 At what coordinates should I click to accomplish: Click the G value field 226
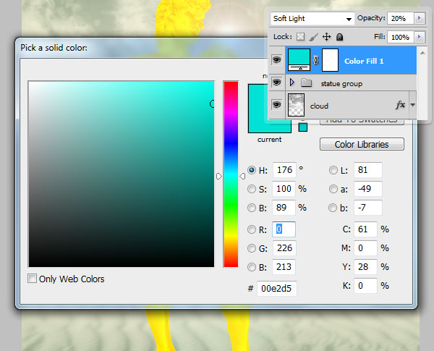click(x=284, y=248)
